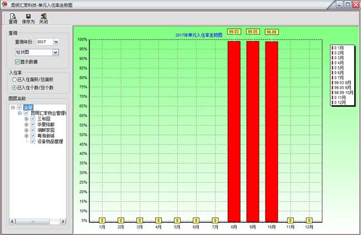Click the 99.03 data label

234,32
